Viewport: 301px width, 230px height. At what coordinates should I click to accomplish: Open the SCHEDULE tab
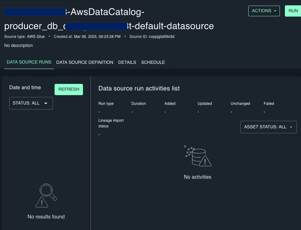(153, 62)
